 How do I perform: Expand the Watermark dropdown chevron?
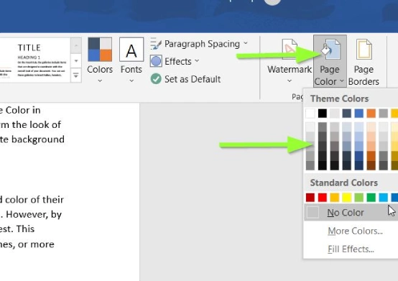(x=290, y=80)
